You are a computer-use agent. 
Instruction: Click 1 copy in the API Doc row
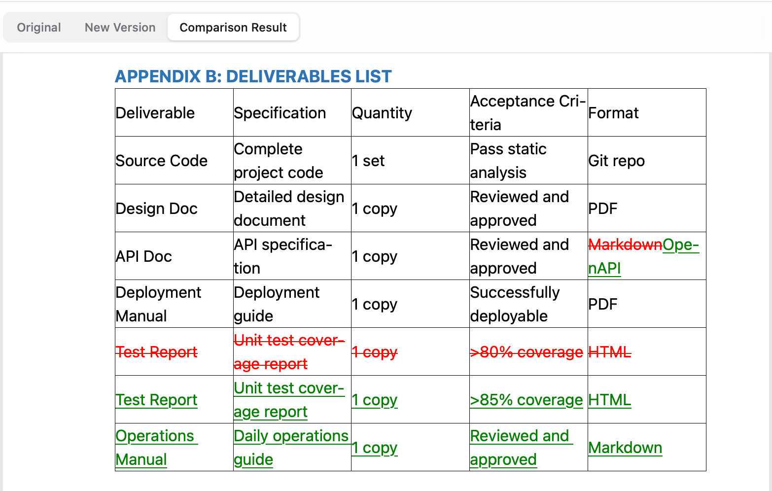point(410,256)
